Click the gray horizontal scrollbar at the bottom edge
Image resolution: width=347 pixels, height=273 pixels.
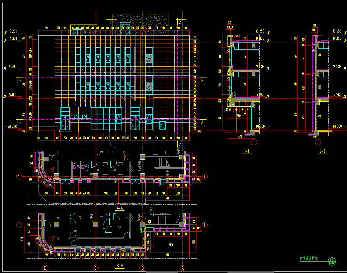coord(210,272)
